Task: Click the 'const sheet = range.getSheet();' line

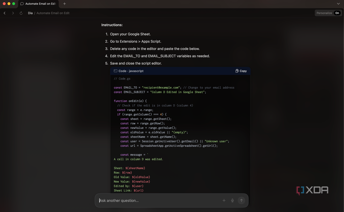Action: 146,119
